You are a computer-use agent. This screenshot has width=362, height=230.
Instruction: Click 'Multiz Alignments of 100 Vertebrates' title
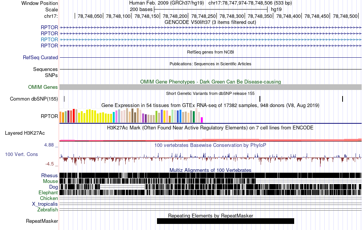pos(210,170)
